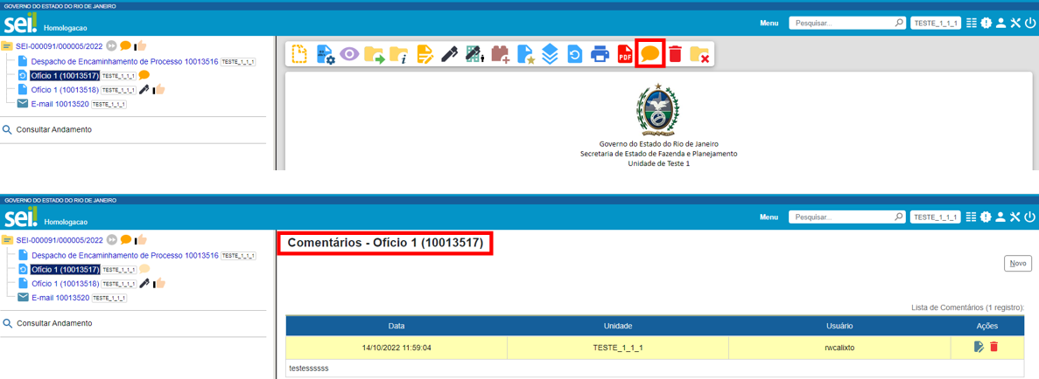The image size is (1039, 379).
Task: Click the yellow document with pencil edit icon
Action: [425, 54]
